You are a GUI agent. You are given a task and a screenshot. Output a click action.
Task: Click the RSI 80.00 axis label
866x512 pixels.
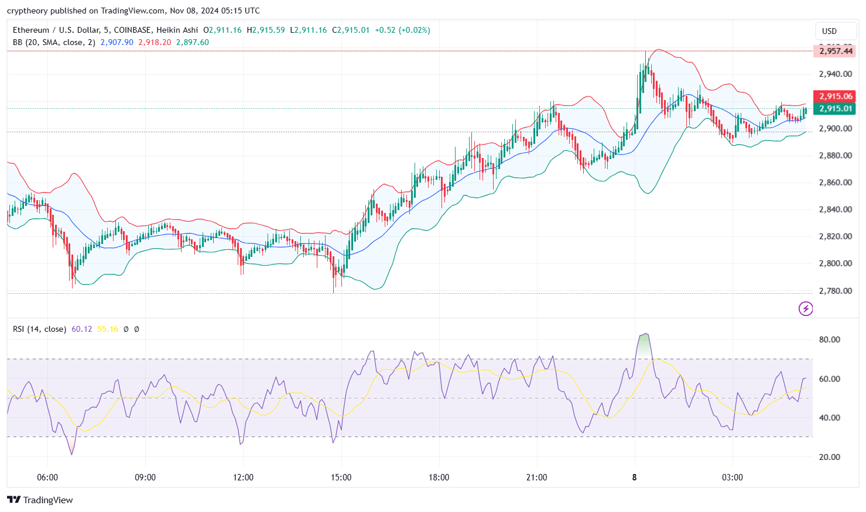click(830, 339)
